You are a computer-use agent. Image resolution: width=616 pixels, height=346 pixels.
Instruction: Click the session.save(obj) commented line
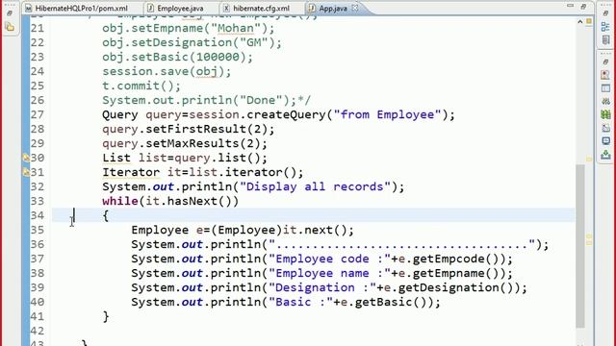tap(167, 71)
